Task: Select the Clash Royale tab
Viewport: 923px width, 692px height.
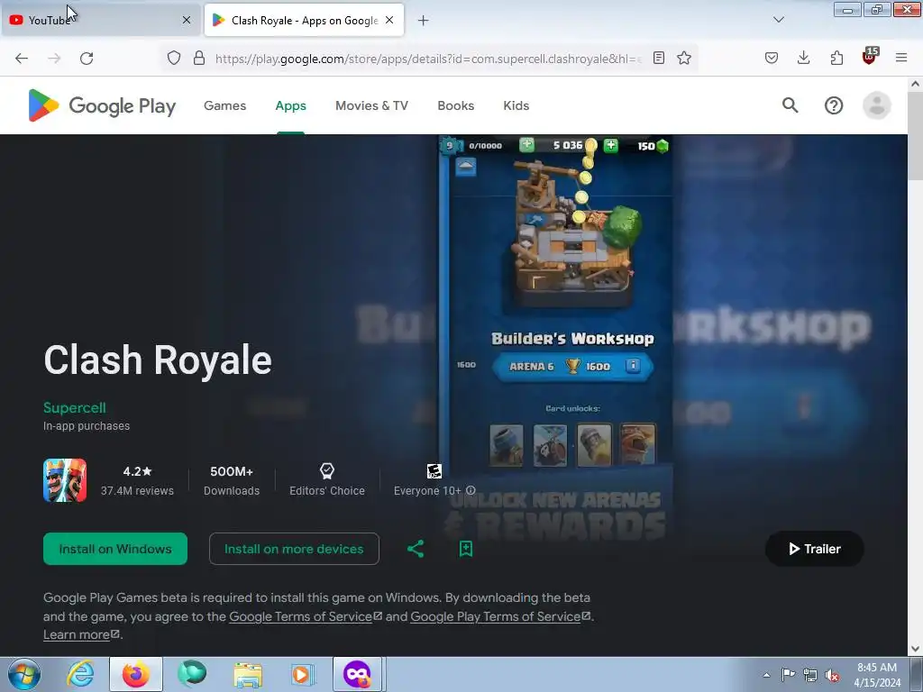Action: tap(304, 20)
